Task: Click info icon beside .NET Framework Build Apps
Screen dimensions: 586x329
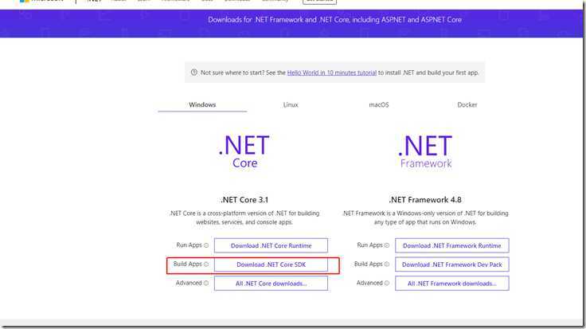Action: [387, 264]
